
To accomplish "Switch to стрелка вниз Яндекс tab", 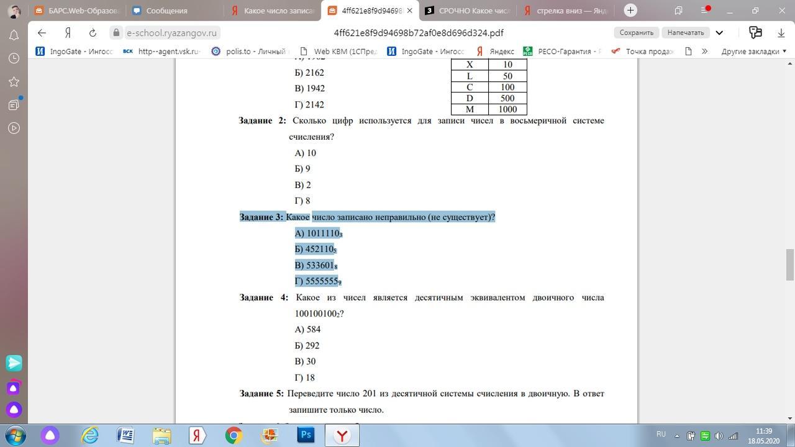I will (566, 11).
